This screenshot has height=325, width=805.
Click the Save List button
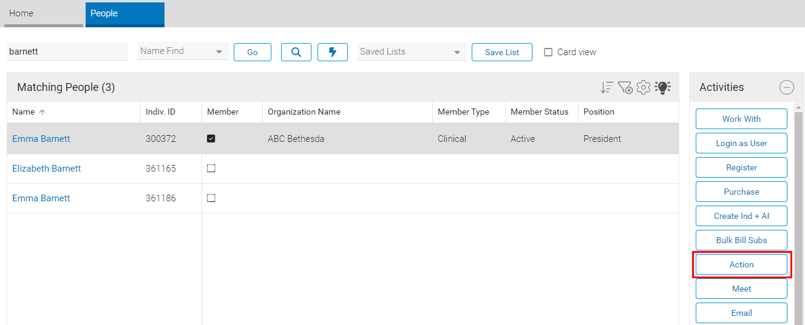click(502, 52)
